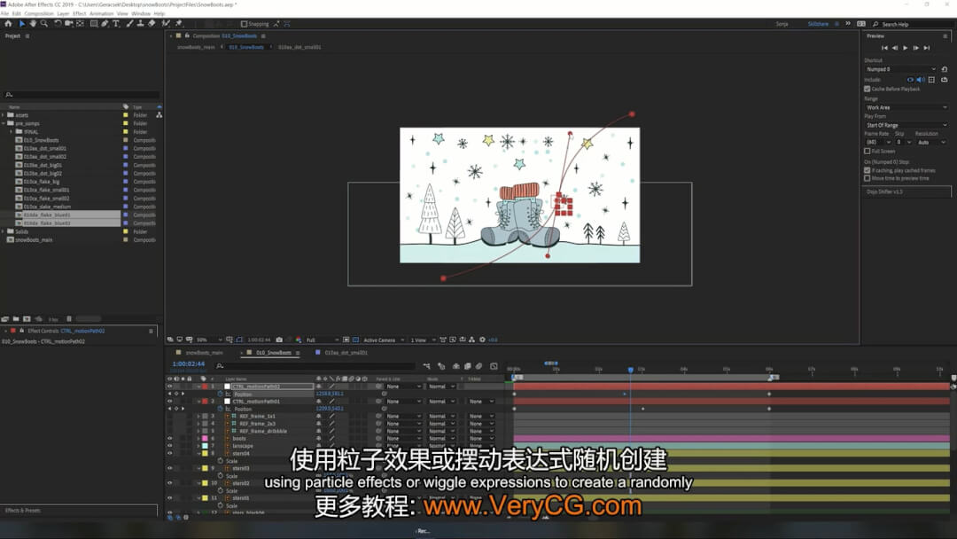Select the Roto Brush tool
Image resolution: width=957 pixels, height=539 pixels.
pyautogui.click(x=166, y=24)
